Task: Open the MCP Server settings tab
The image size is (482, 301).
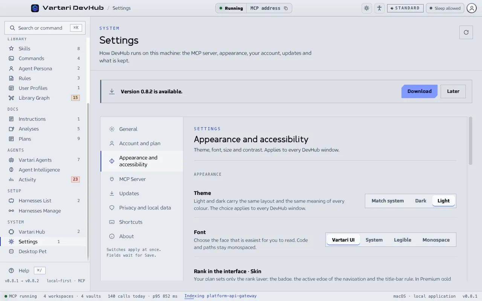Action: 142,179
